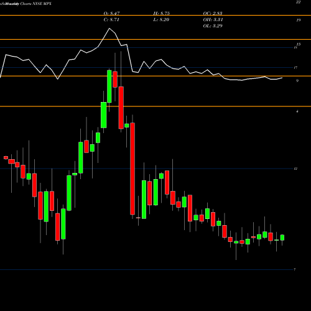
Task: Click the 'OL: 3.29' value
Action: point(213,26)
